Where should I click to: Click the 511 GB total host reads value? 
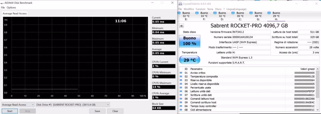309,32
